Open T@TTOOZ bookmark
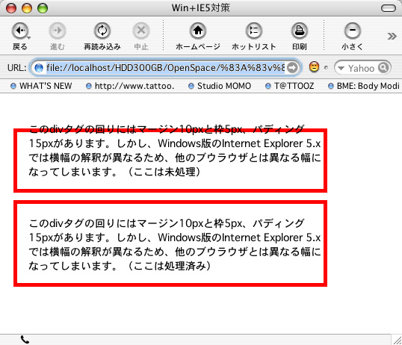 coord(289,86)
